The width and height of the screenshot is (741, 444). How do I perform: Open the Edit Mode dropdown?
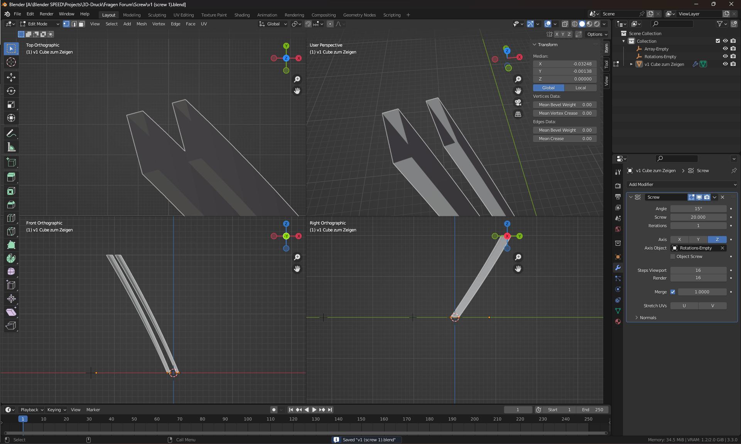pos(40,24)
